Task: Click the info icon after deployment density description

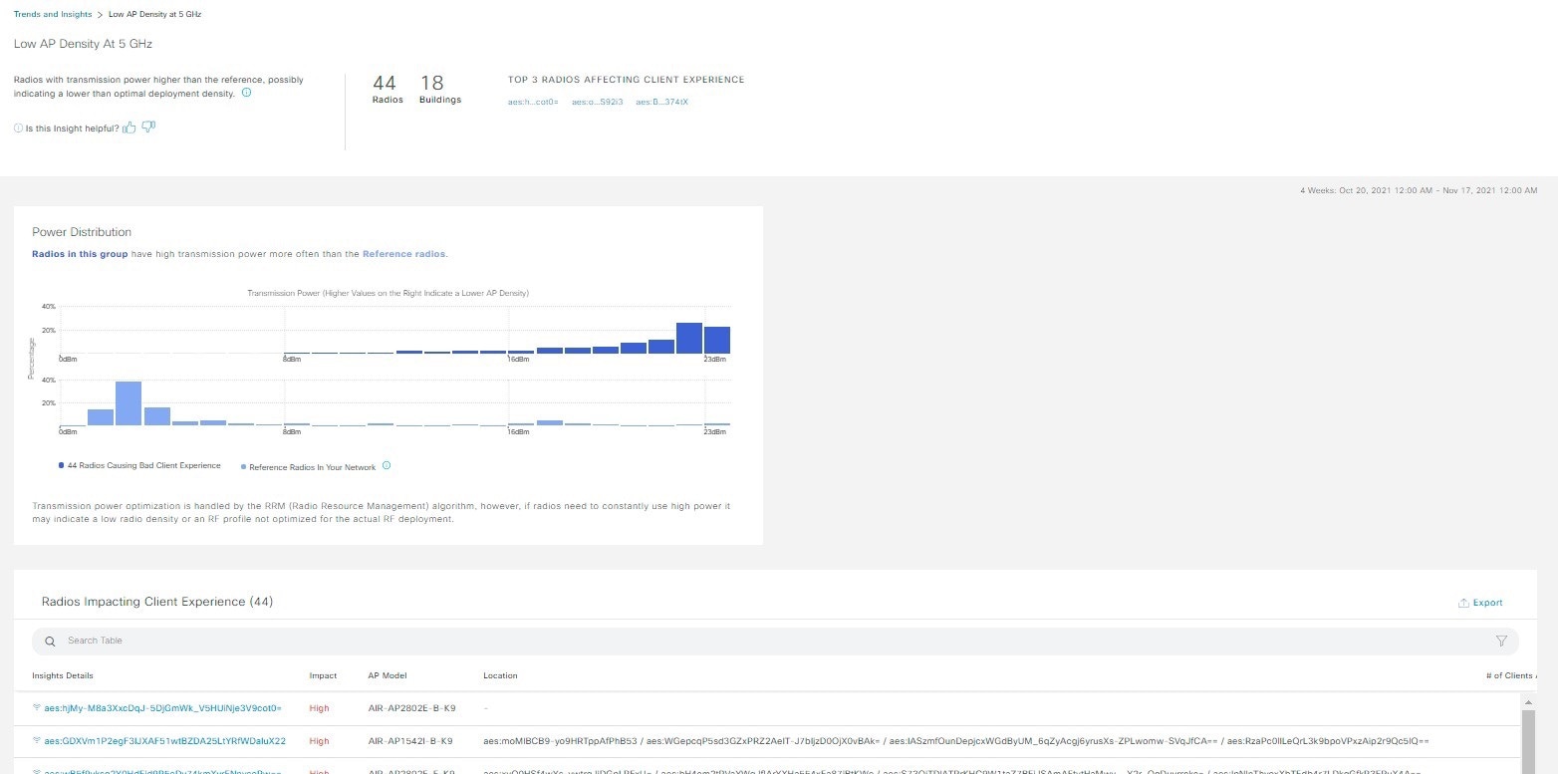Action: (246, 93)
